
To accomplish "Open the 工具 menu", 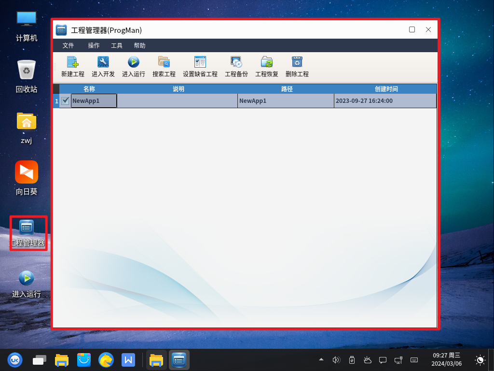I will (x=117, y=45).
